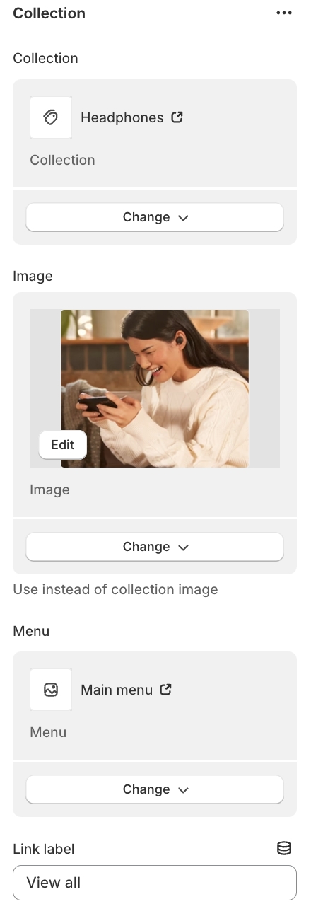Click the chevron on the menu Change button
The height and width of the screenshot is (904, 311).
[x=184, y=790]
